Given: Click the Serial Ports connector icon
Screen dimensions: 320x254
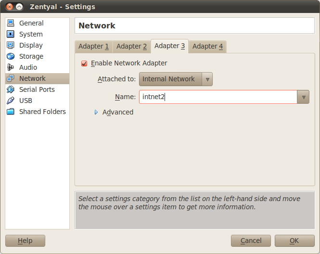Looking at the screenshot, I should 10,89.
